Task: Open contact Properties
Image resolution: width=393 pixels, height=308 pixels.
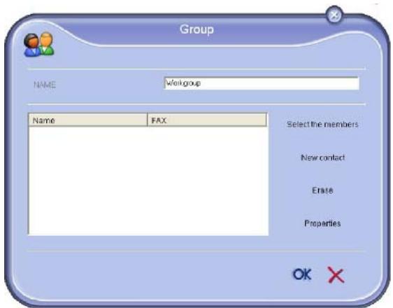Action: (x=322, y=223)
